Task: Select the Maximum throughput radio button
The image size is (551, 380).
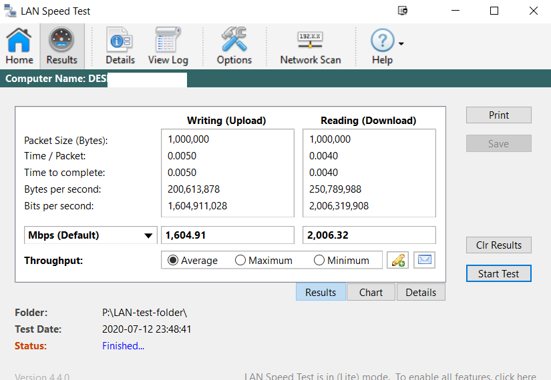Action: (x=240, y=261)
